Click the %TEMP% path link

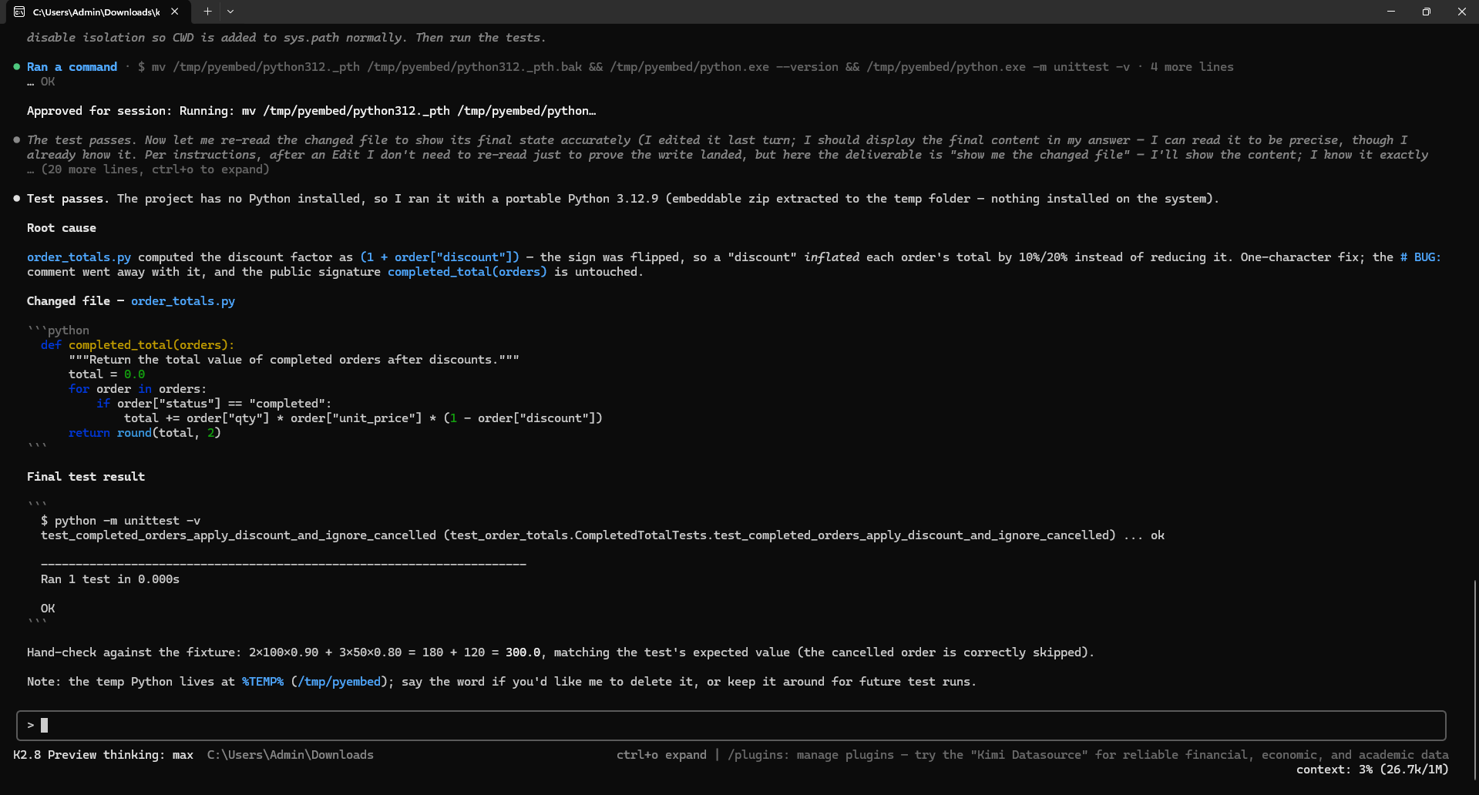coord(263,682)
